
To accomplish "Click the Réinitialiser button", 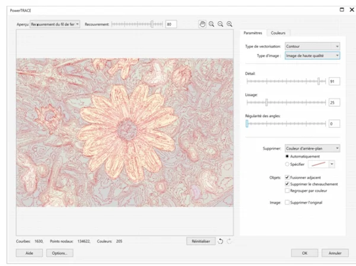I will 201,241.
